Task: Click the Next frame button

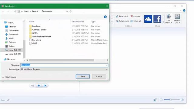Action: click(x=45, y=85)
